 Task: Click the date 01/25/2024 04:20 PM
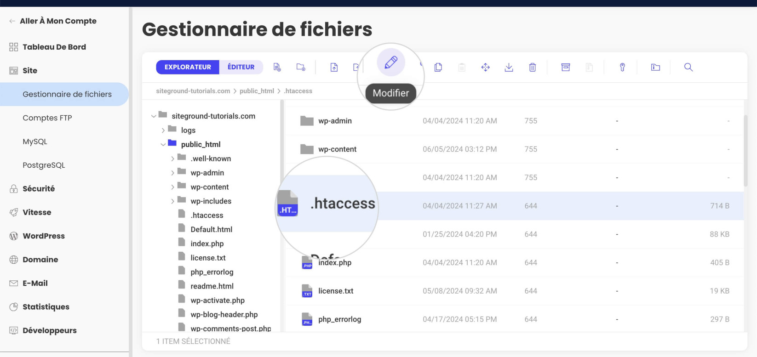point(460,234)
